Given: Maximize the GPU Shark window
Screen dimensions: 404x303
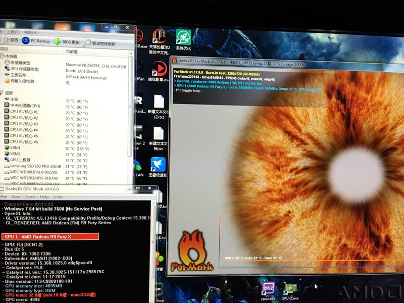Looking at the screenshot, I should point(138,188).
